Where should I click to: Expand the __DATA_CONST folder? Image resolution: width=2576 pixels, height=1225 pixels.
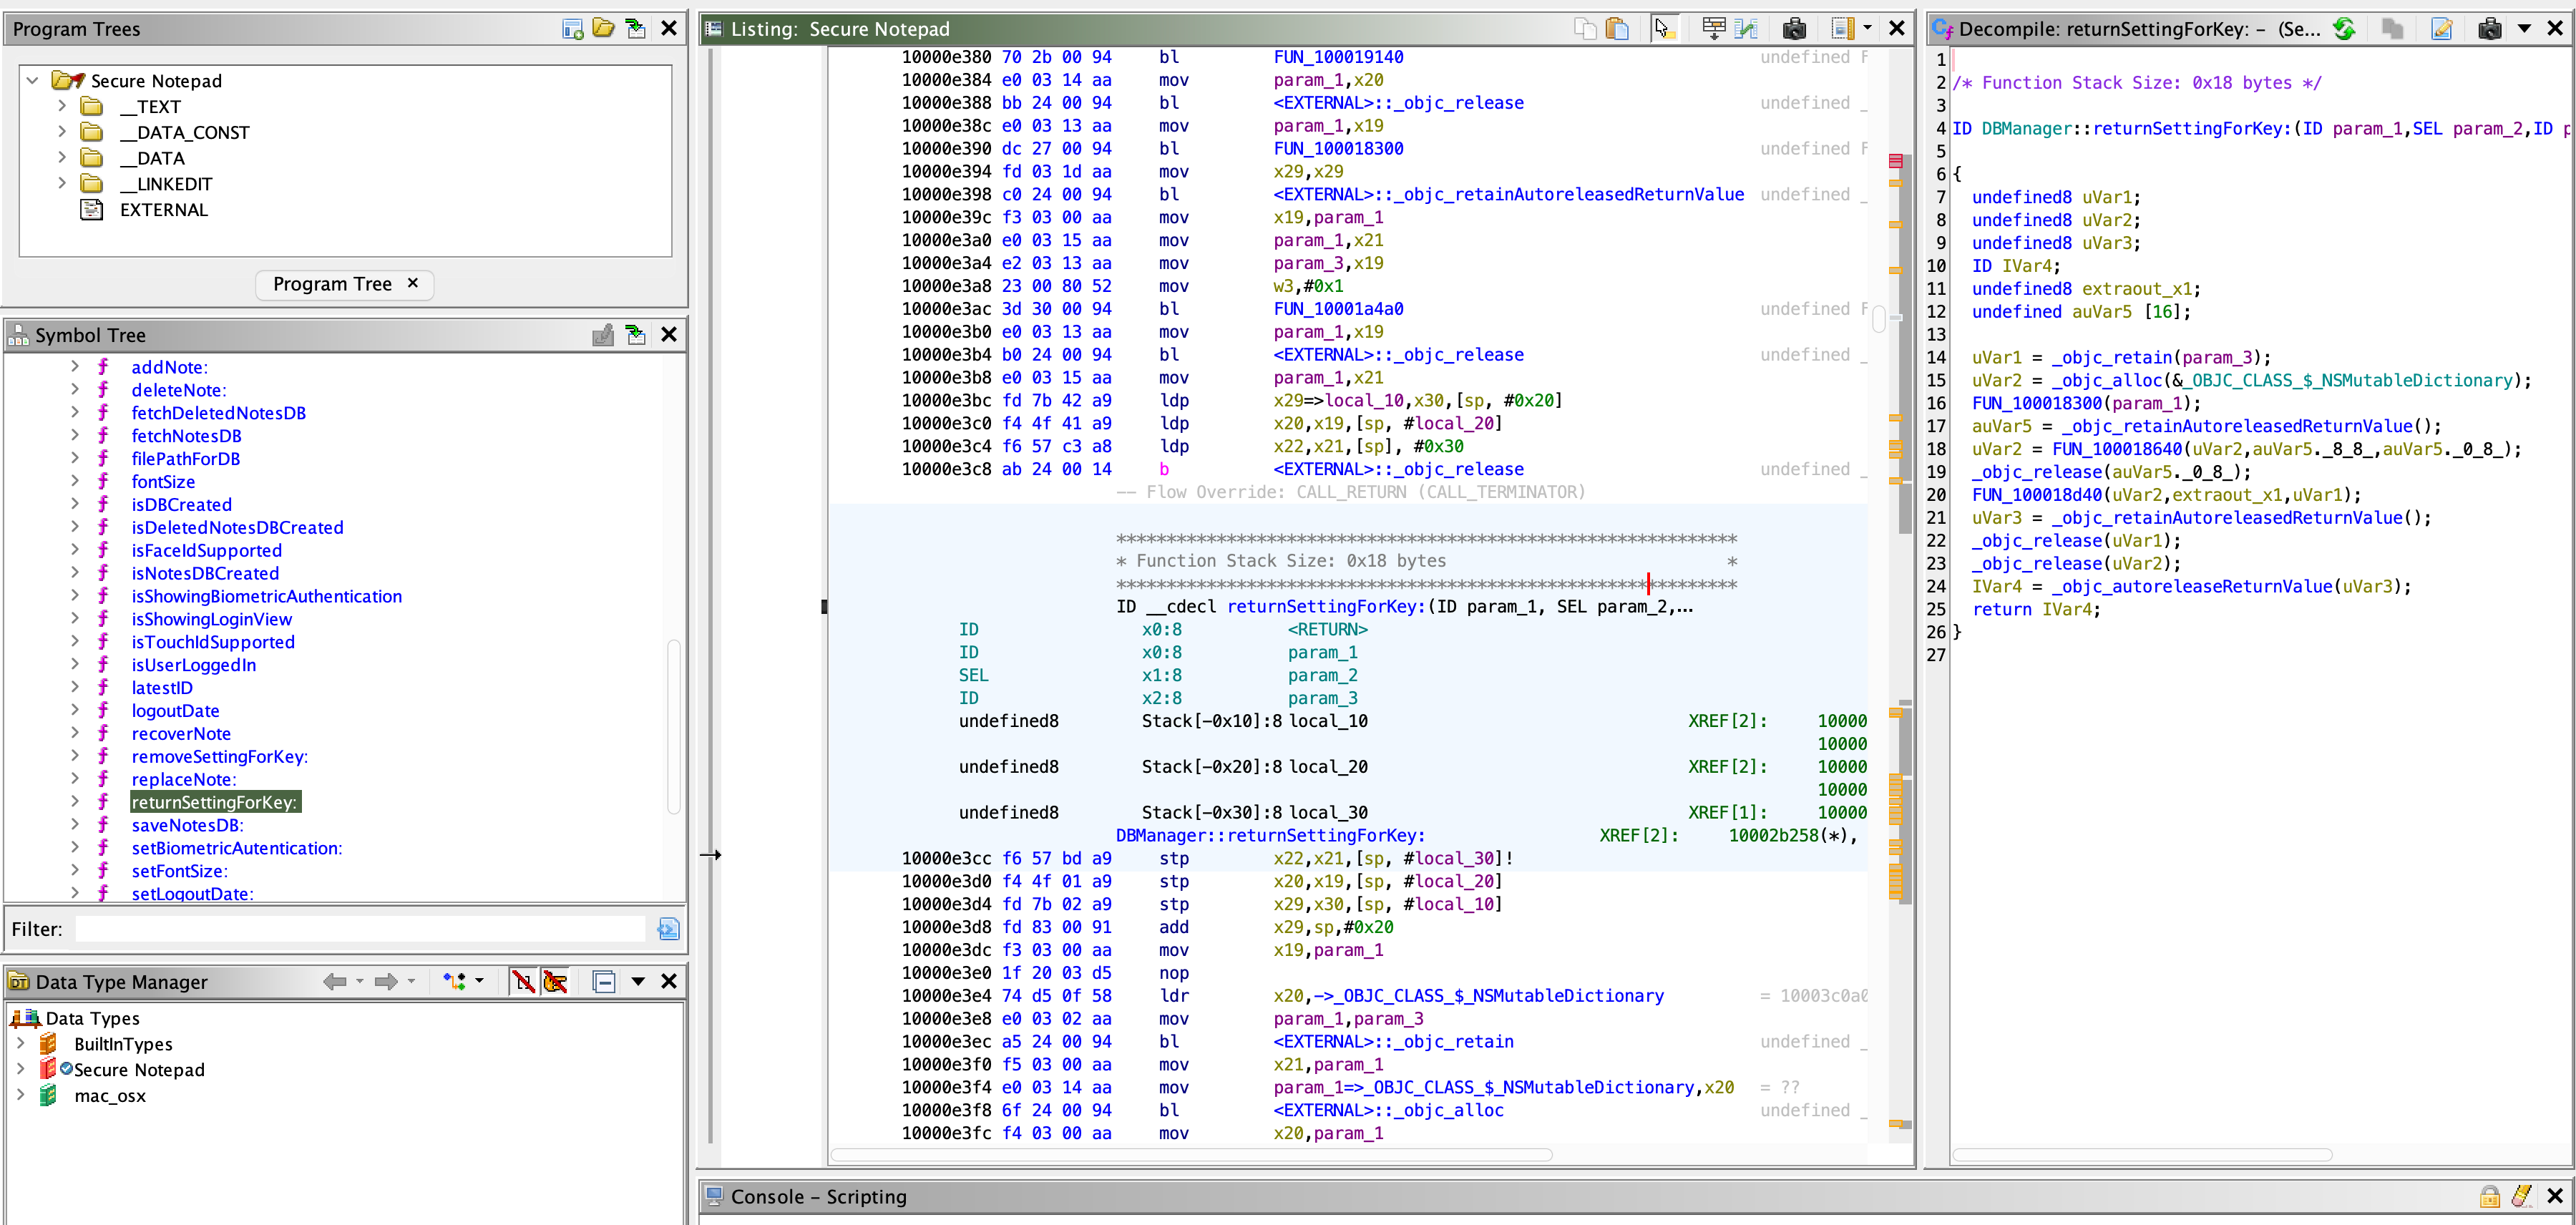pos(62,132)
